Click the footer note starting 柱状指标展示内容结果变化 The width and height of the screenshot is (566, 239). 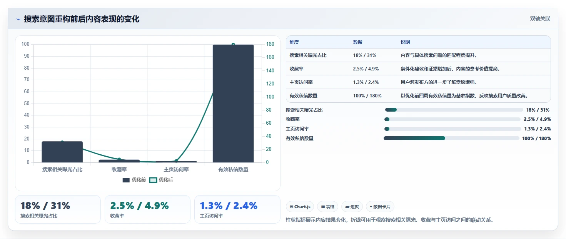point(390,220)
